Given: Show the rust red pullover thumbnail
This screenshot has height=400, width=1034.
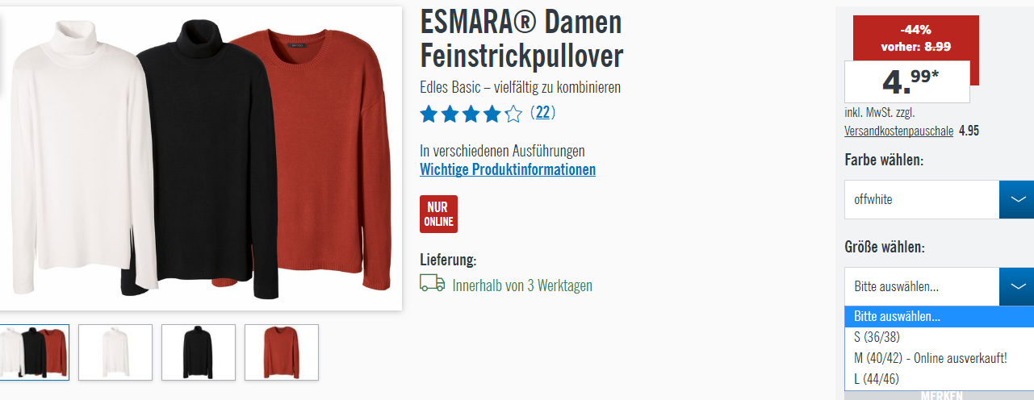Looking at the screenshot, I should pos(282,352).
